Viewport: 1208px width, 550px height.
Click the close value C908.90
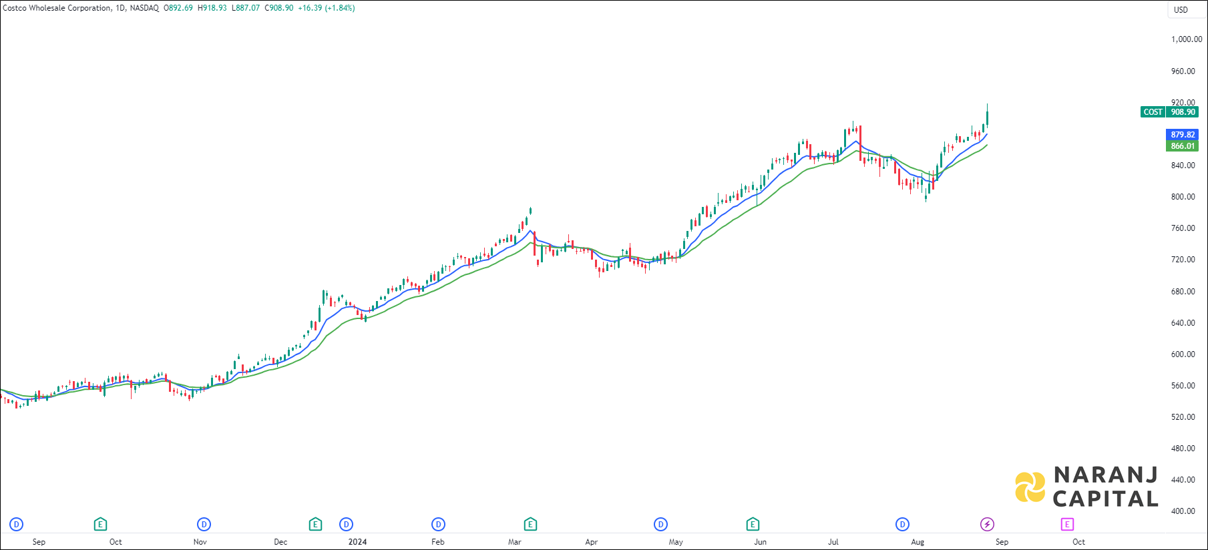tap(279, 8)
